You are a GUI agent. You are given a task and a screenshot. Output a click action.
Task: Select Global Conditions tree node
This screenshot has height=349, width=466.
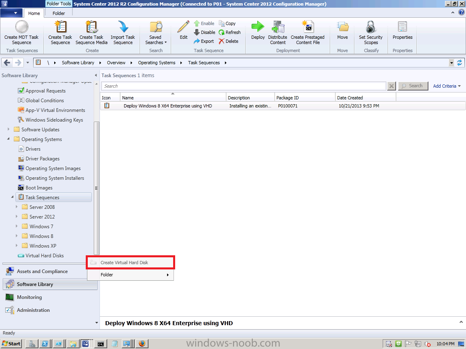coord(44,101)
